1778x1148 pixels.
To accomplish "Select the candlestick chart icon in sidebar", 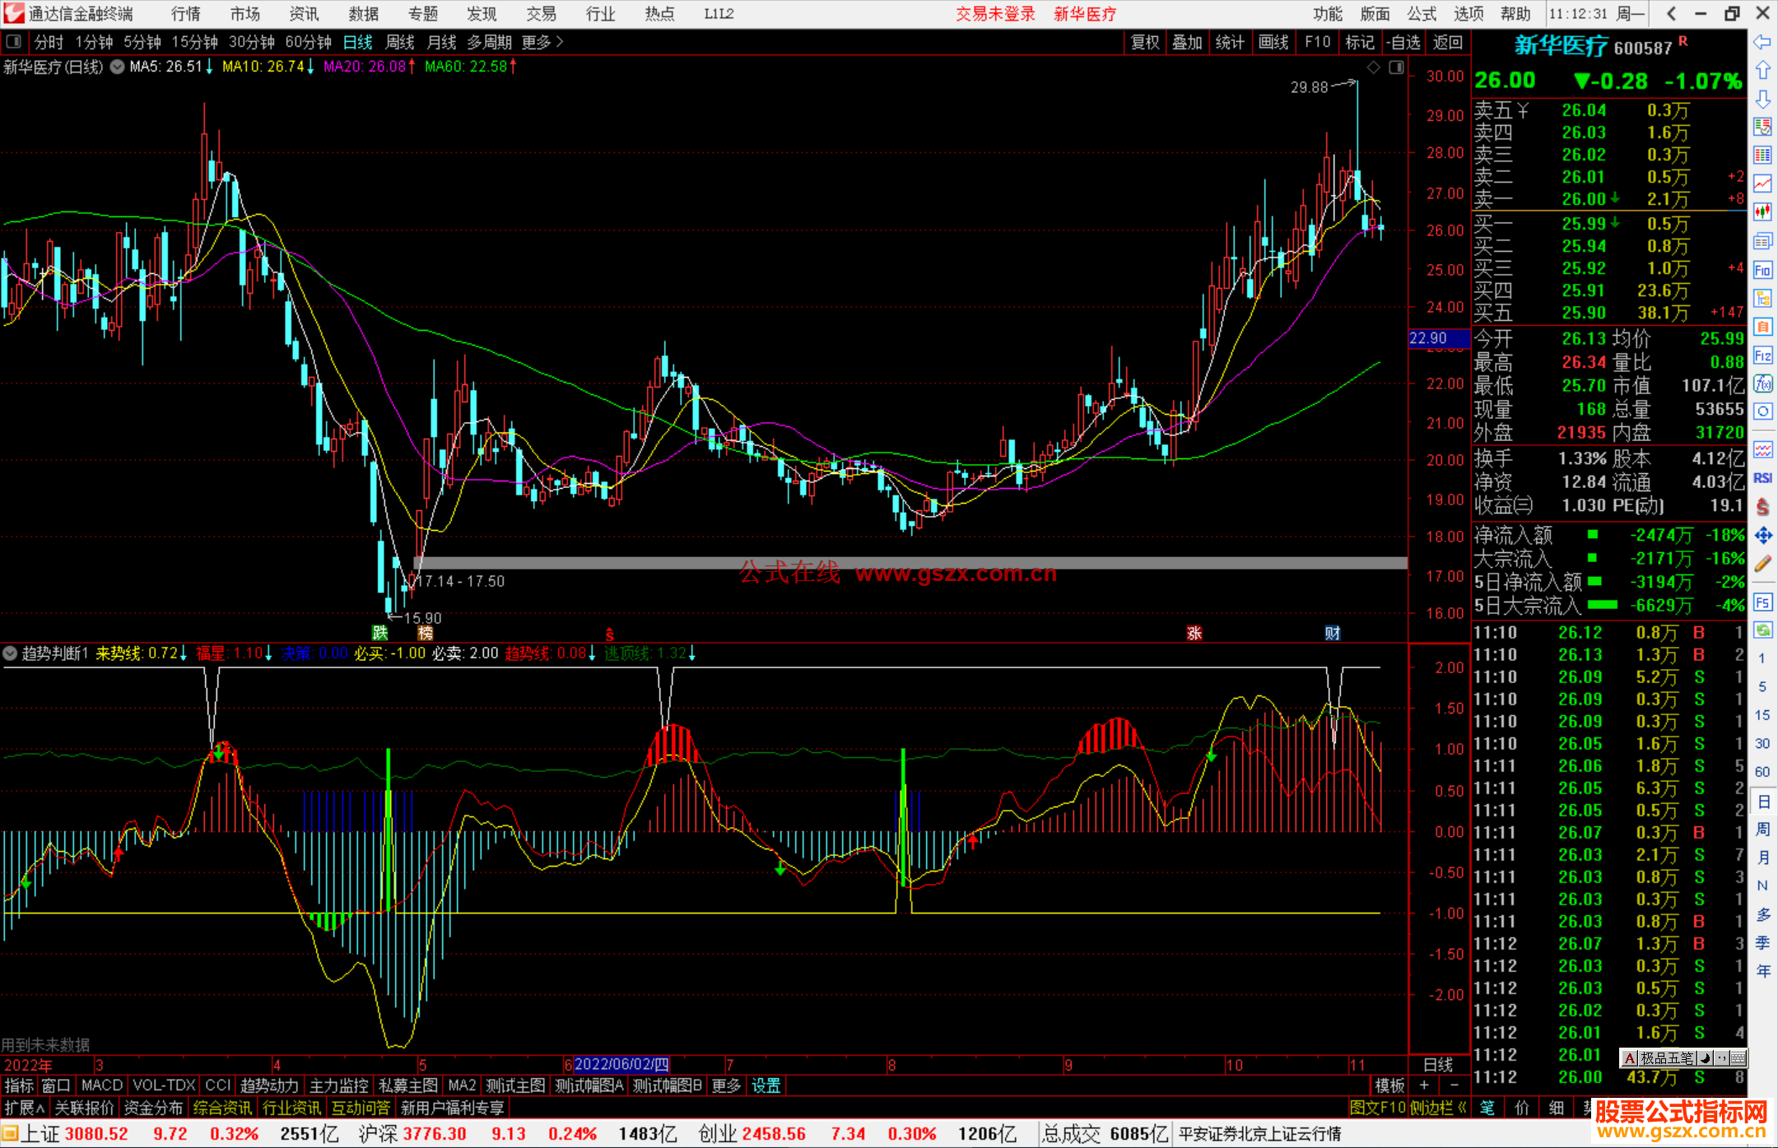I will click(1762, 212).
